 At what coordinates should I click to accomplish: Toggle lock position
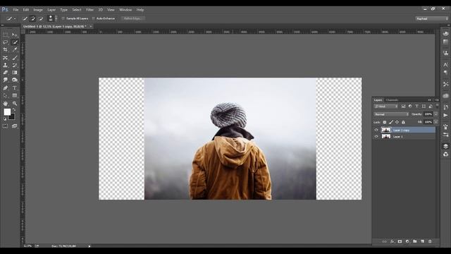[397, 122]
